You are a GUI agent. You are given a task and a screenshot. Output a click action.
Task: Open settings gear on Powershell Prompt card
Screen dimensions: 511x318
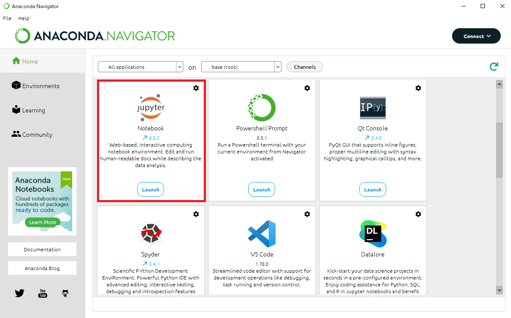(307, 88)
